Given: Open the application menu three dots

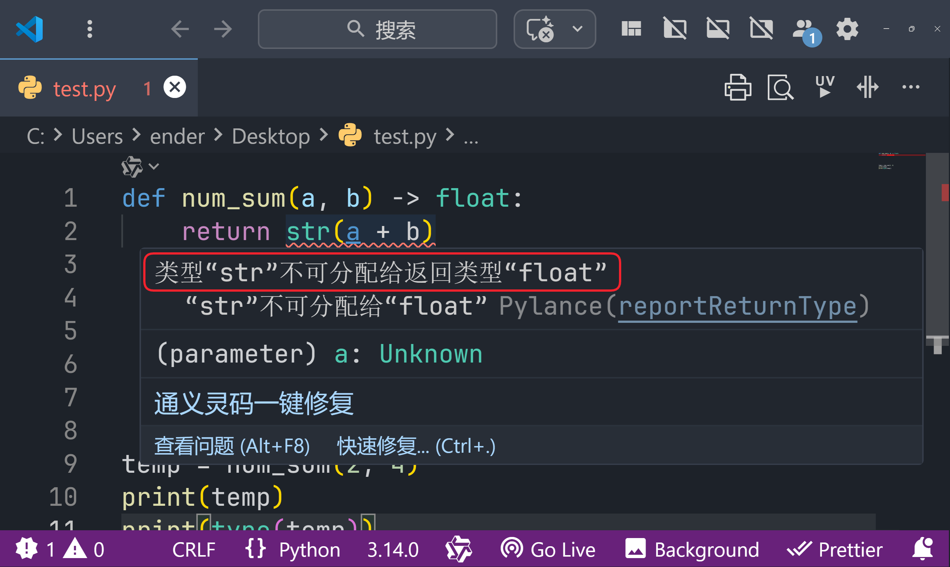Looking at the screenshot, I should click(89, 29).
